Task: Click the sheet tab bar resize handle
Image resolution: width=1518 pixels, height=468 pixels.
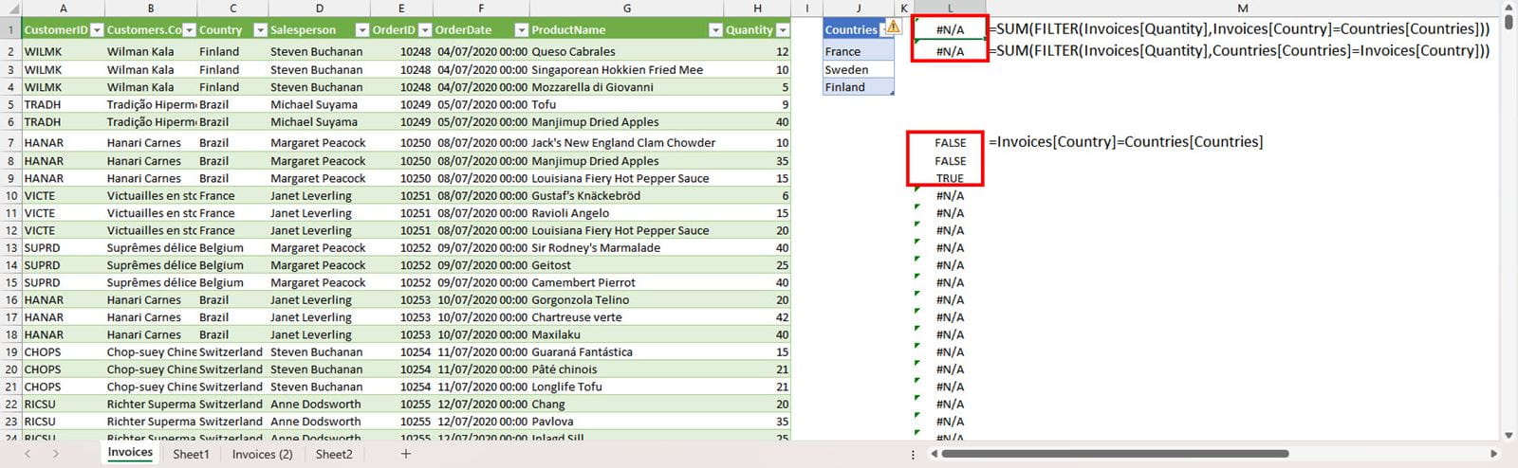Action: pyautogui.click(x=914, y=455)
